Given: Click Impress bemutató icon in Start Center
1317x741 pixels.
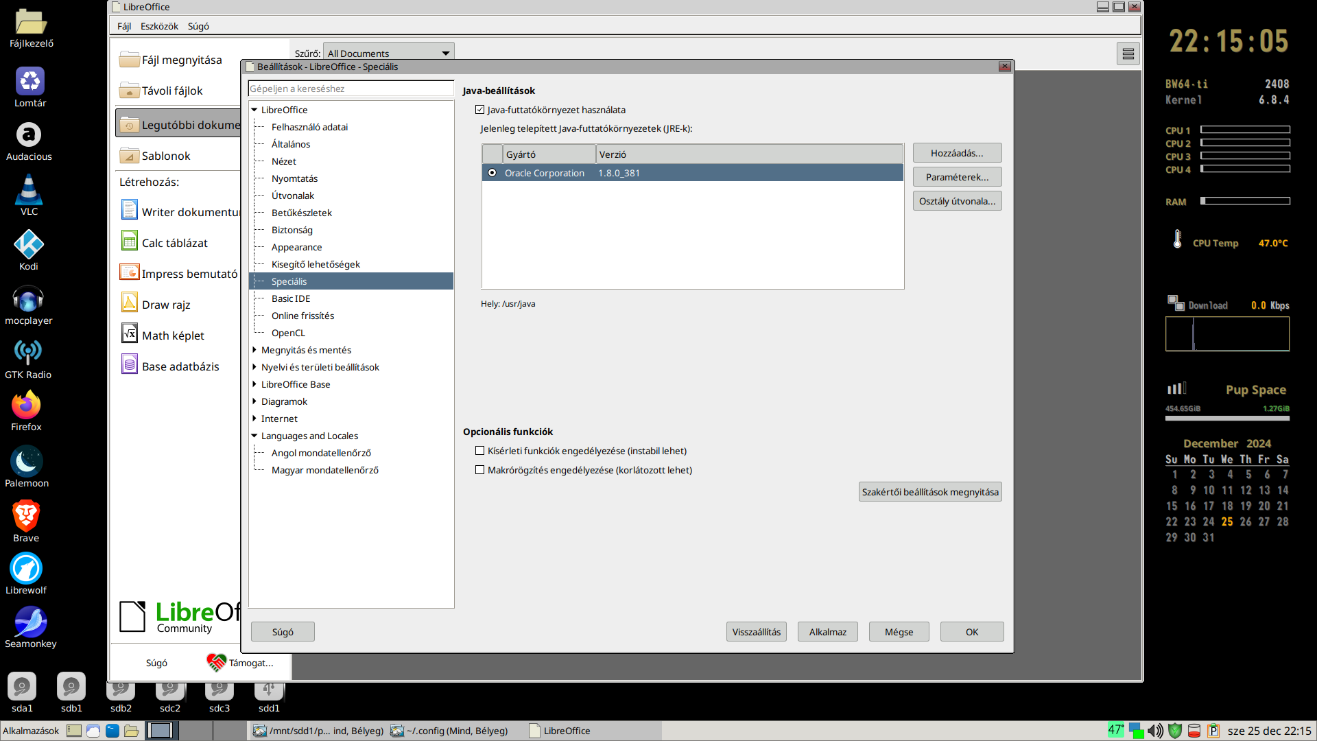Looking at the screenshot, I should coord(130,272).
